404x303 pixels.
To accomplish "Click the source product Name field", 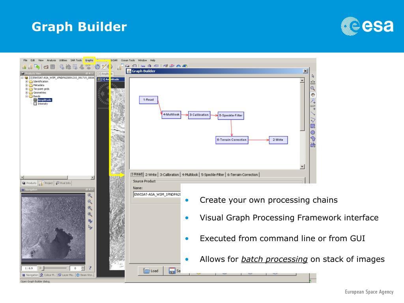I will (x=157, y=194).
